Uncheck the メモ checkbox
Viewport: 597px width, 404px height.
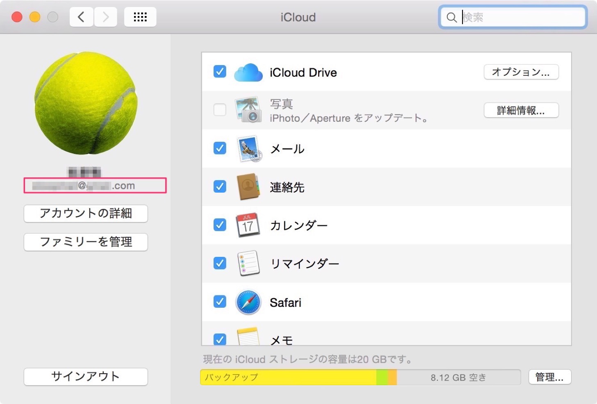click(220, 339)
